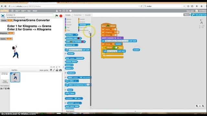This screenshot has height=116, width=207.
Task: Open the Tips menu item
Action: [x=29, y=11]
